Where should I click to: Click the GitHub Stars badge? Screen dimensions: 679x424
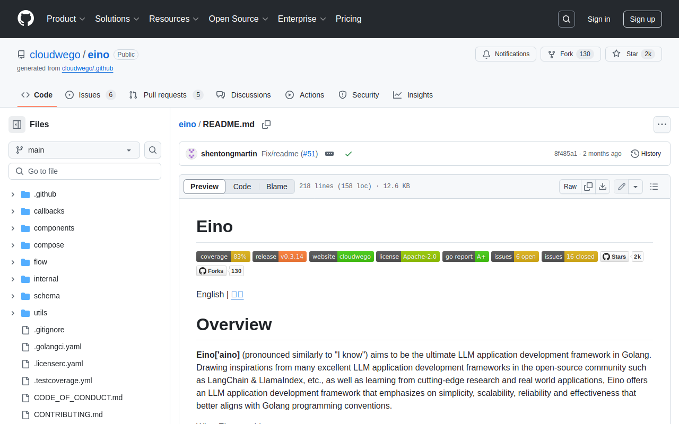(x=622, y=257)
